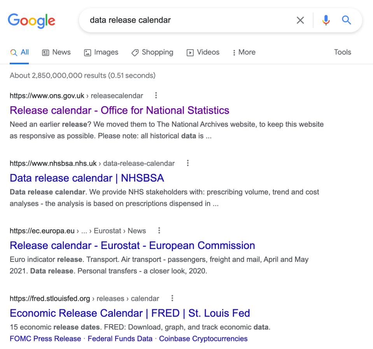Open three-dot menu for NHSBSA result

[x=188, y=163]
